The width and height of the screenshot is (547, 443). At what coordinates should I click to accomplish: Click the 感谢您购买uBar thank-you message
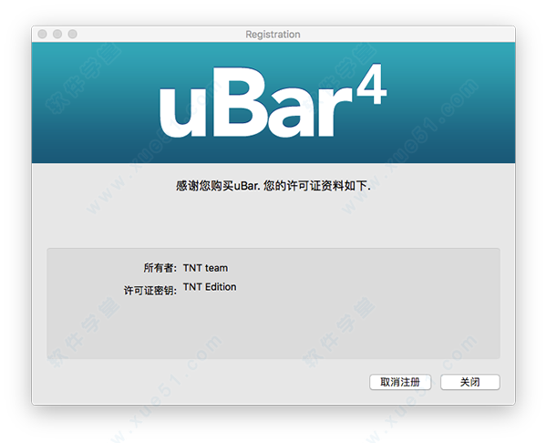point(273,185)
